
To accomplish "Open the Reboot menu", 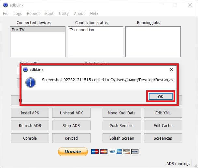I will point(34,13).
